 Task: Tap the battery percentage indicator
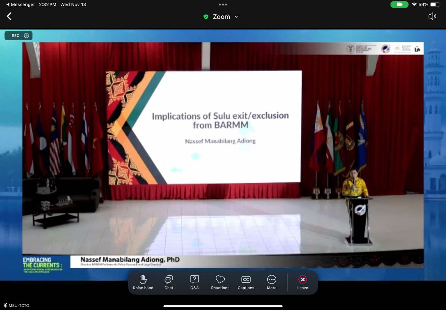[x=423, y=5]
